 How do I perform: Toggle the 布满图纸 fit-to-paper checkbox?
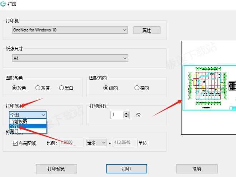coord(15,143)
